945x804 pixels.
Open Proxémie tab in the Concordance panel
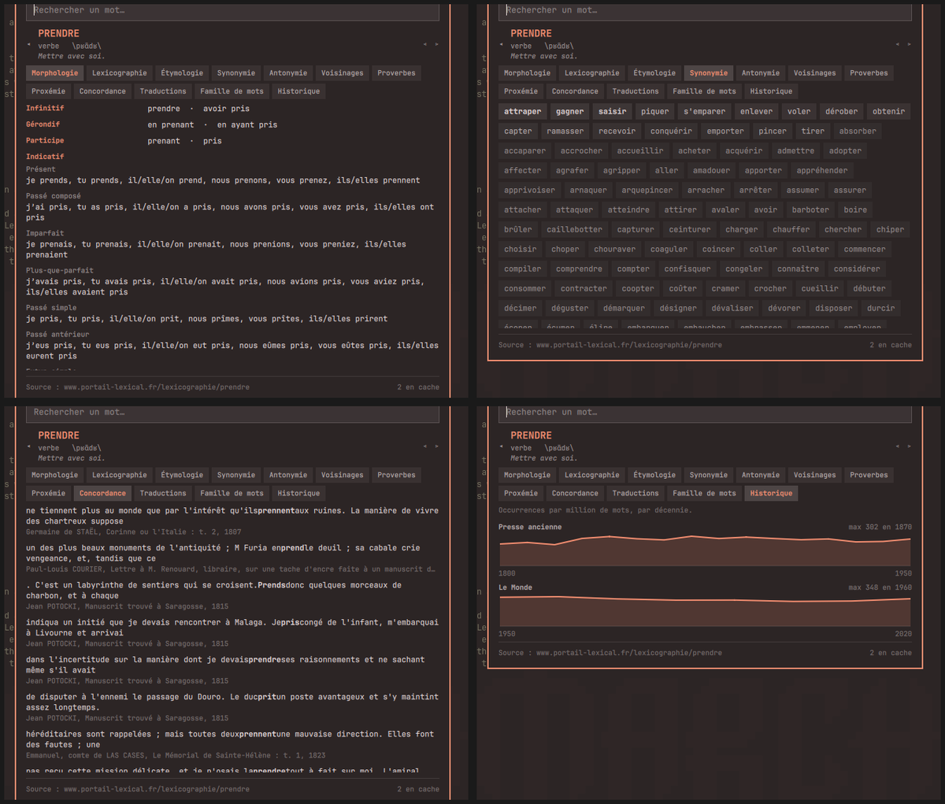[x=48, y=494]
